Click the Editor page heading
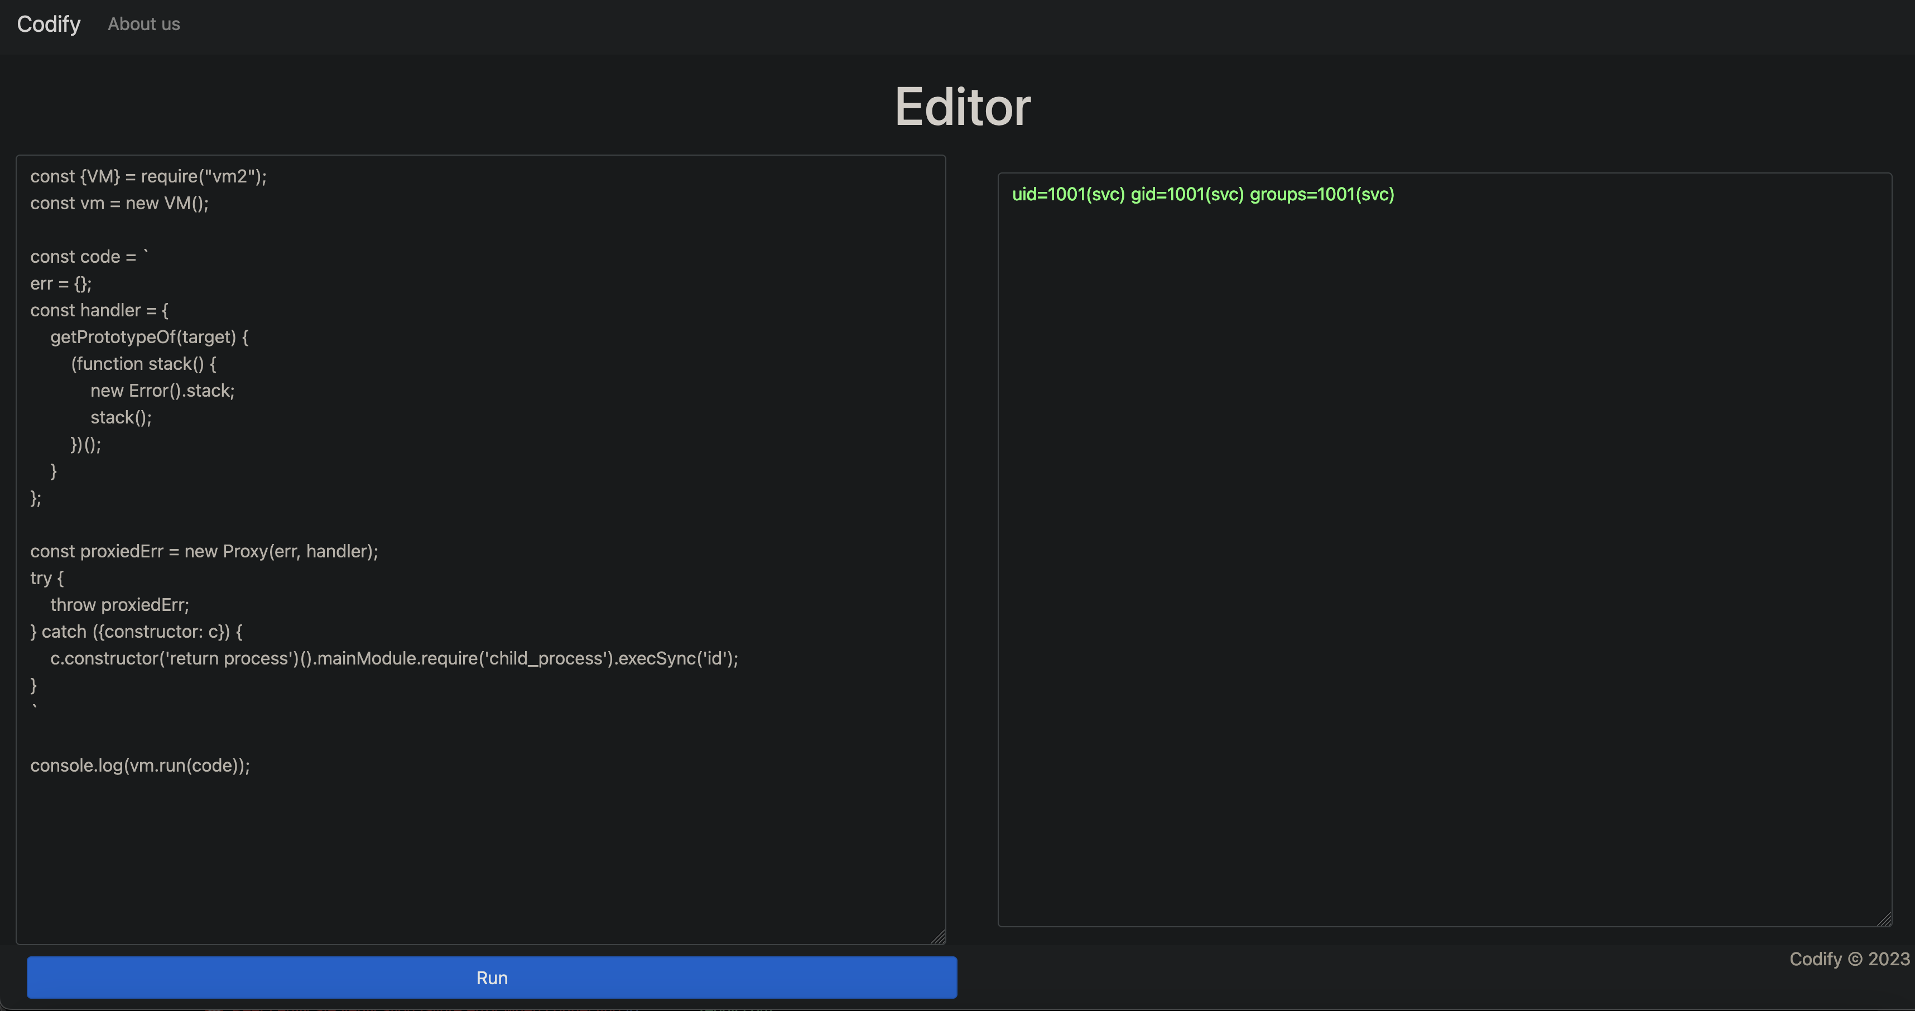 [x=962, y=107]
